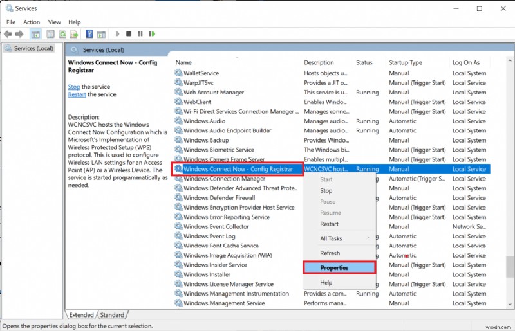This screenshot has height=331, width=515.
Task: Open the Action menu
Action: click(32, 22)
